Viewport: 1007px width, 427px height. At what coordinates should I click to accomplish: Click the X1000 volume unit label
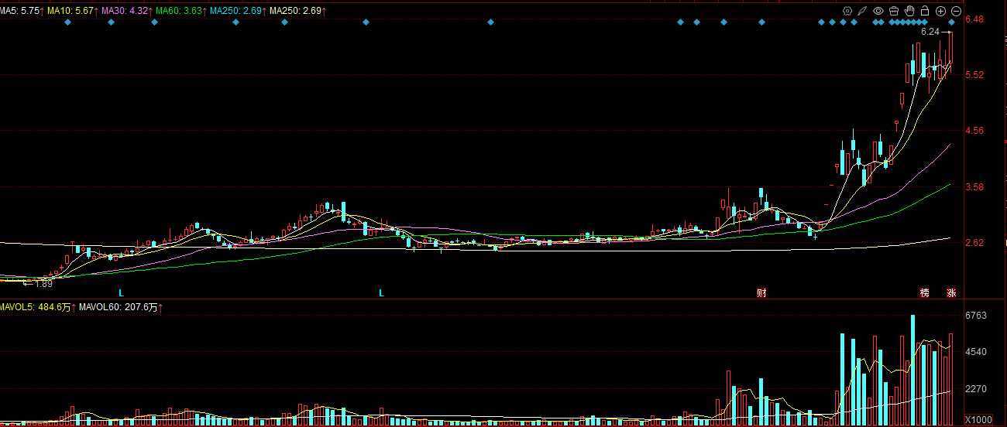978,419
